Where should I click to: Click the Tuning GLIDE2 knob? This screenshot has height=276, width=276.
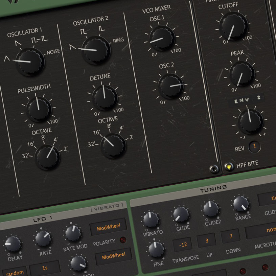pyautogui.click(x=211, y=209)
